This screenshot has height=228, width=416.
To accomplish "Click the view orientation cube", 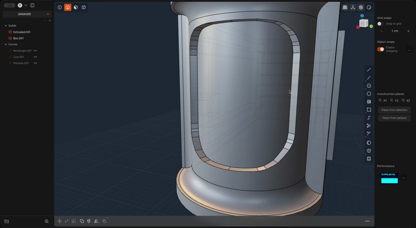I will pyautogui.click(x=364, y=23).
